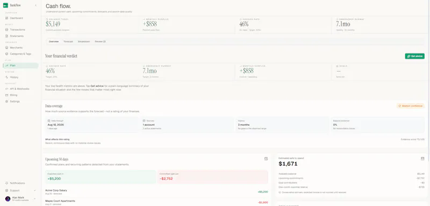Click the Expected cash in +$5,200 card
This screenshot has height=206, width=430.
tap(101, 177)
